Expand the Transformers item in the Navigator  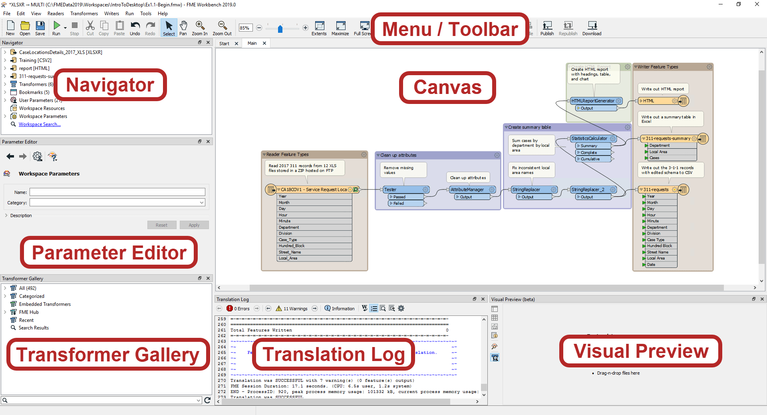point(5,84)
